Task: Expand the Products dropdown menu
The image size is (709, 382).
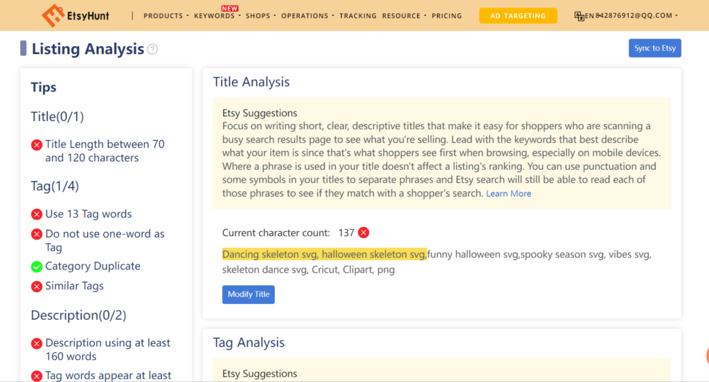Action: (165, 16)
